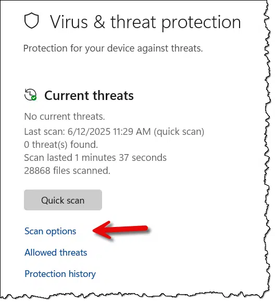Screen dimensions: 275x303
Task: Click the '28868 files scanned.' text
Action: coord(67,171)
